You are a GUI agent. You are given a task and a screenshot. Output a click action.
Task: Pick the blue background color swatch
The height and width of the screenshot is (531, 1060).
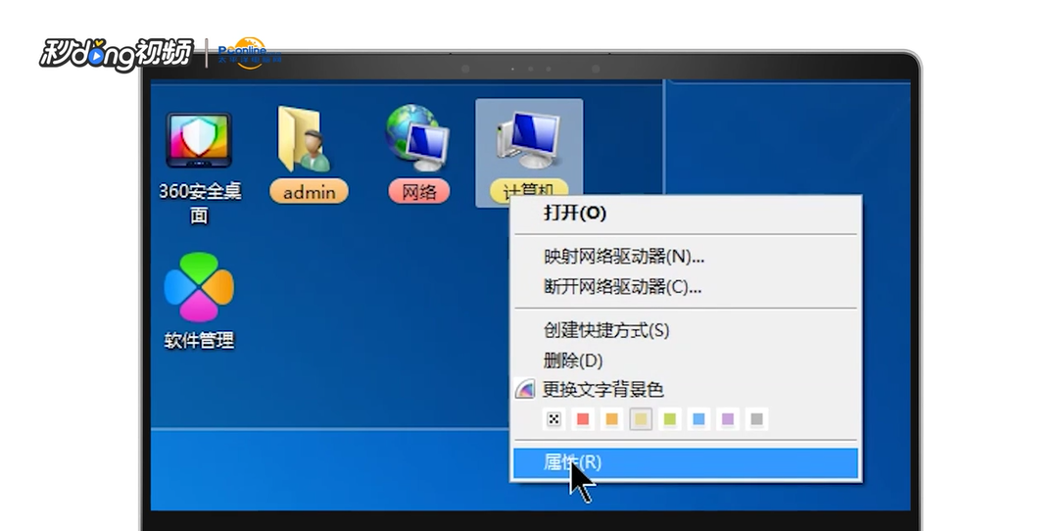[x=699, y=419]
